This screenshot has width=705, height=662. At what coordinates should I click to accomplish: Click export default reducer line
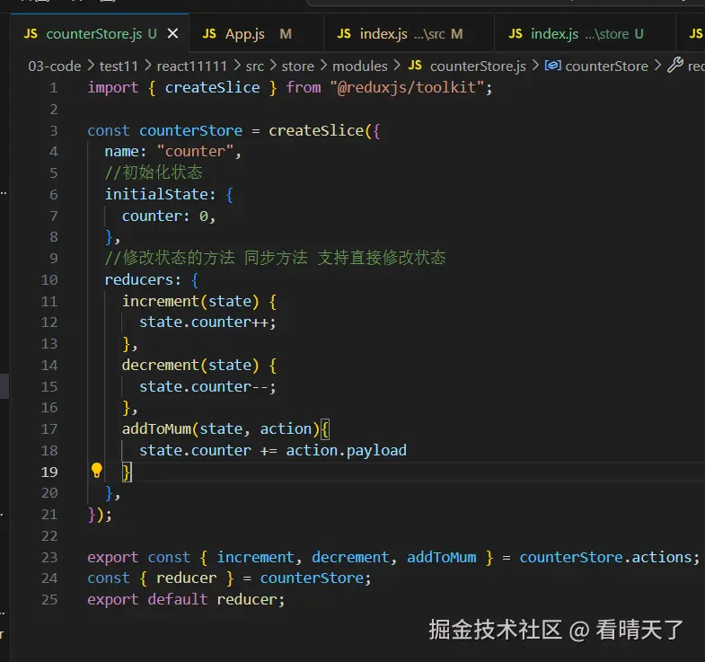pos(186,600)
